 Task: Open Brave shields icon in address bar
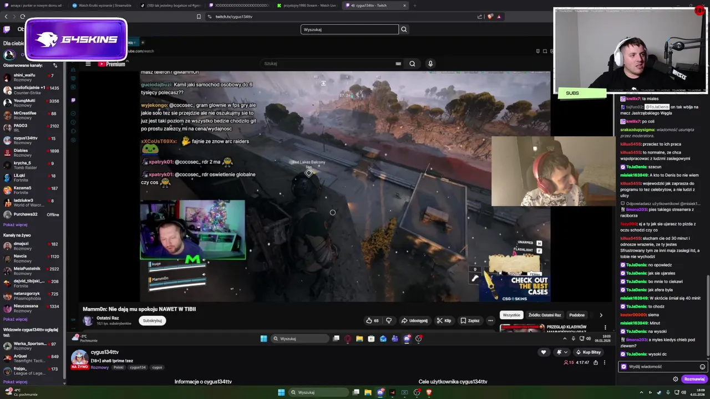(490, 17)
